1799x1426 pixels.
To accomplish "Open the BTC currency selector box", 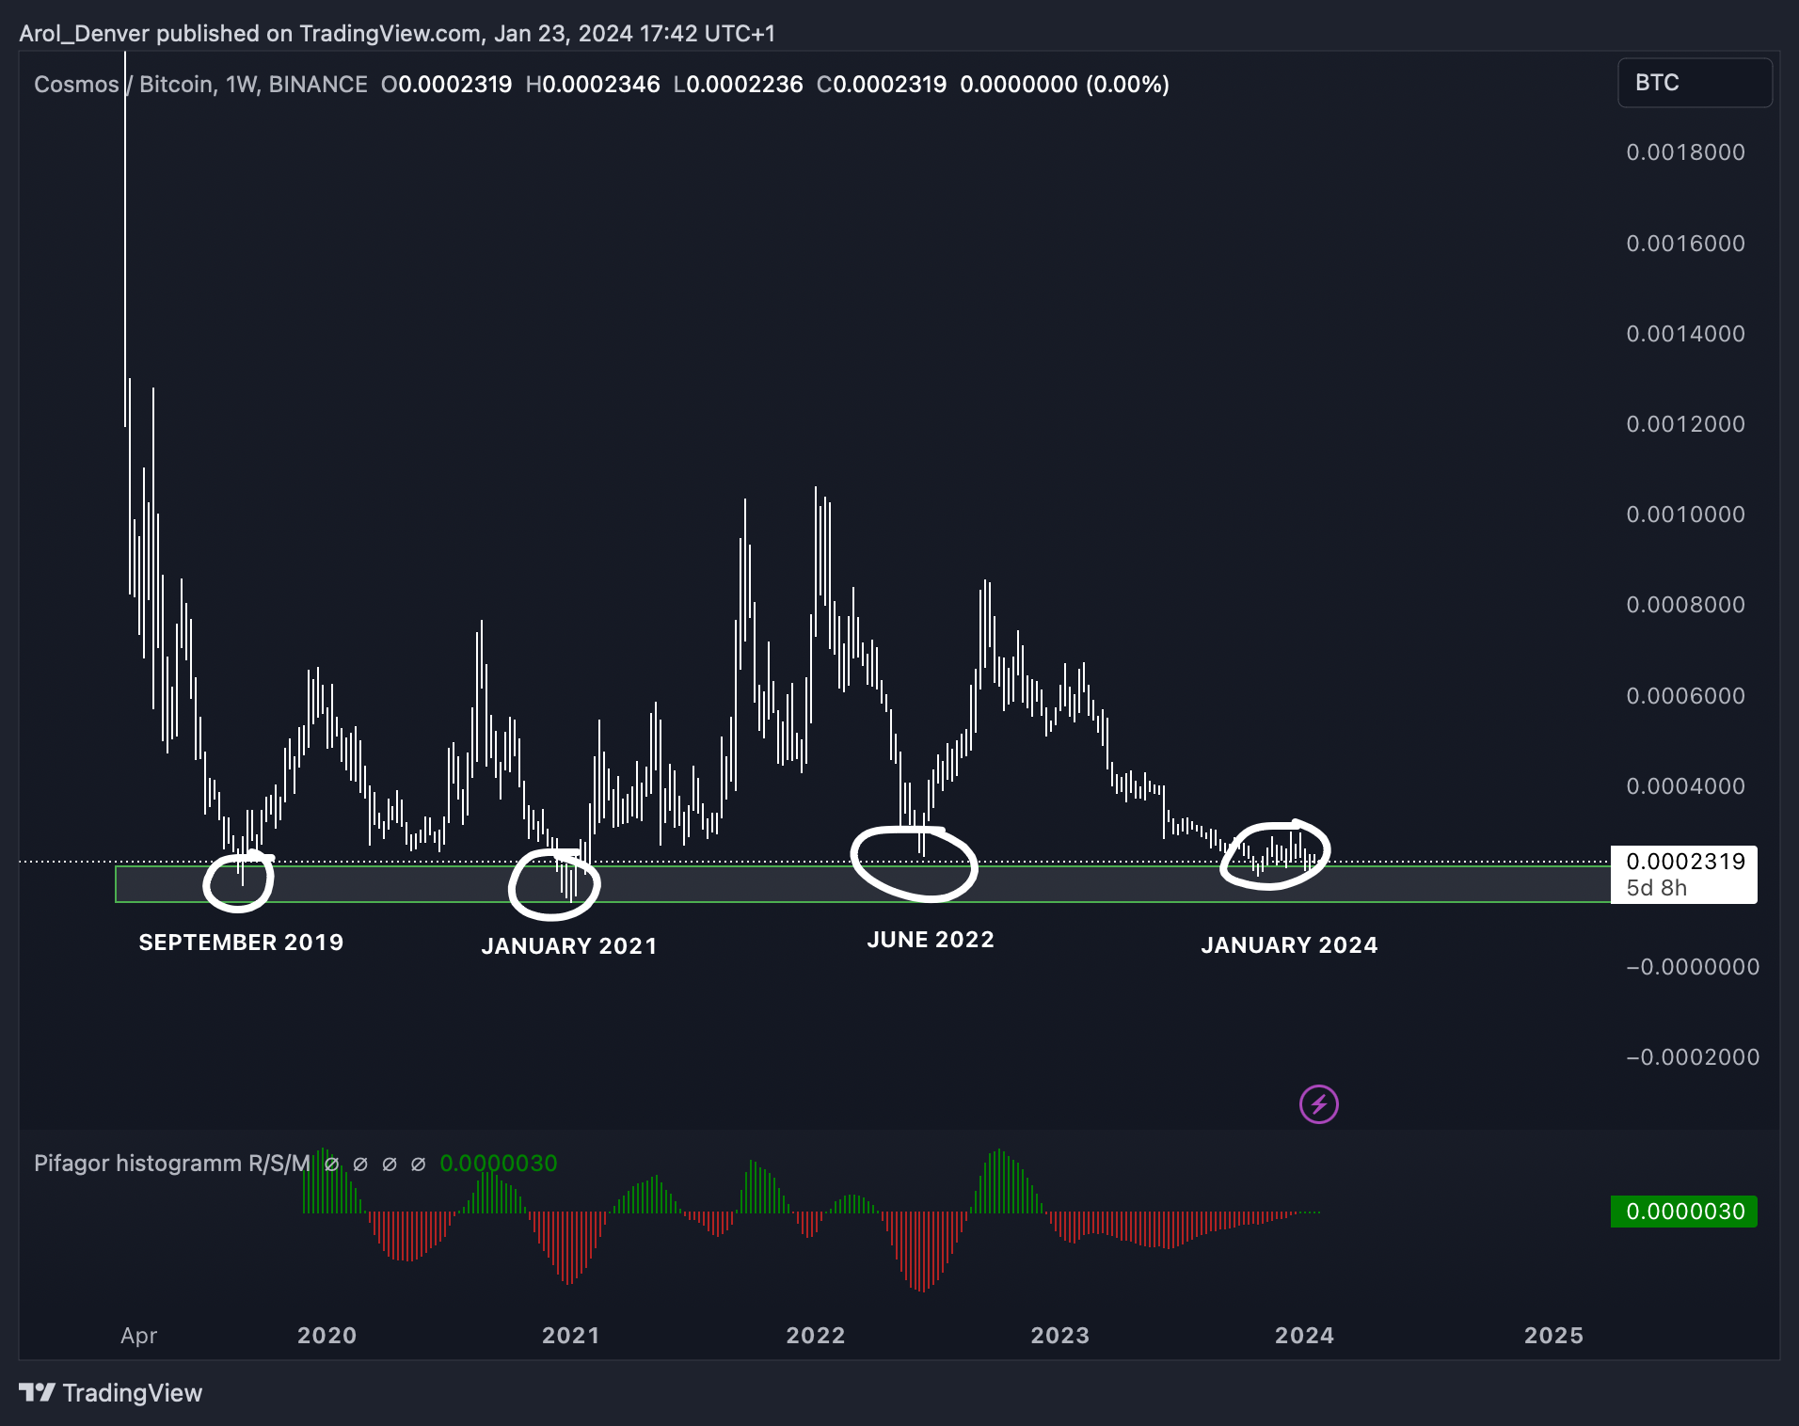I will [1695, 83].
